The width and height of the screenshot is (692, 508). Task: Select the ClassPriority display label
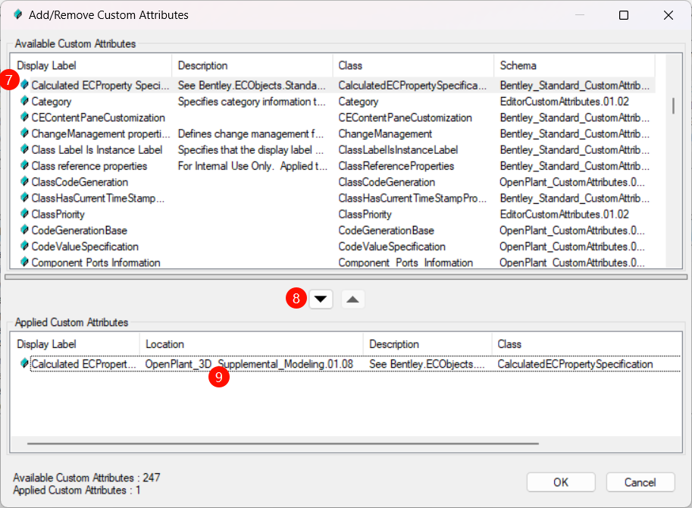(58, 215)
